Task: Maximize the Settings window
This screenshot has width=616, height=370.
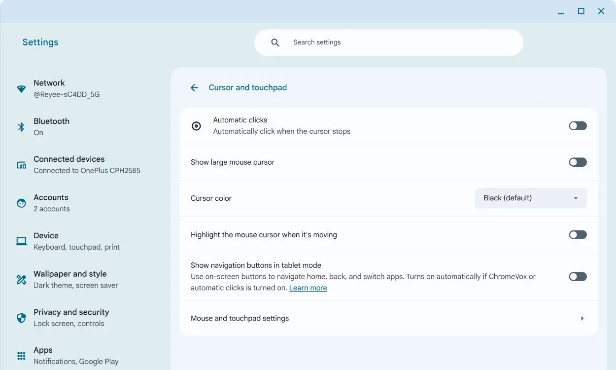Action: 581,11
